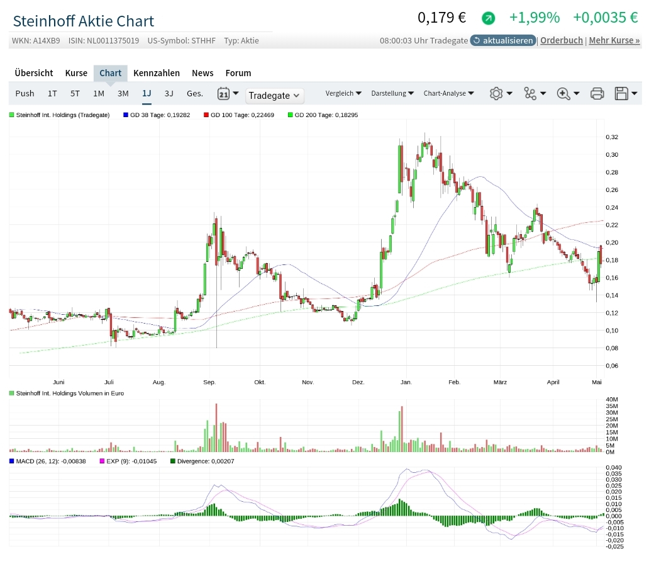Click GD 100 Tage: 0,22469 legend text
This screenshot has width=649, height=566.
click(x=242, y=115)
